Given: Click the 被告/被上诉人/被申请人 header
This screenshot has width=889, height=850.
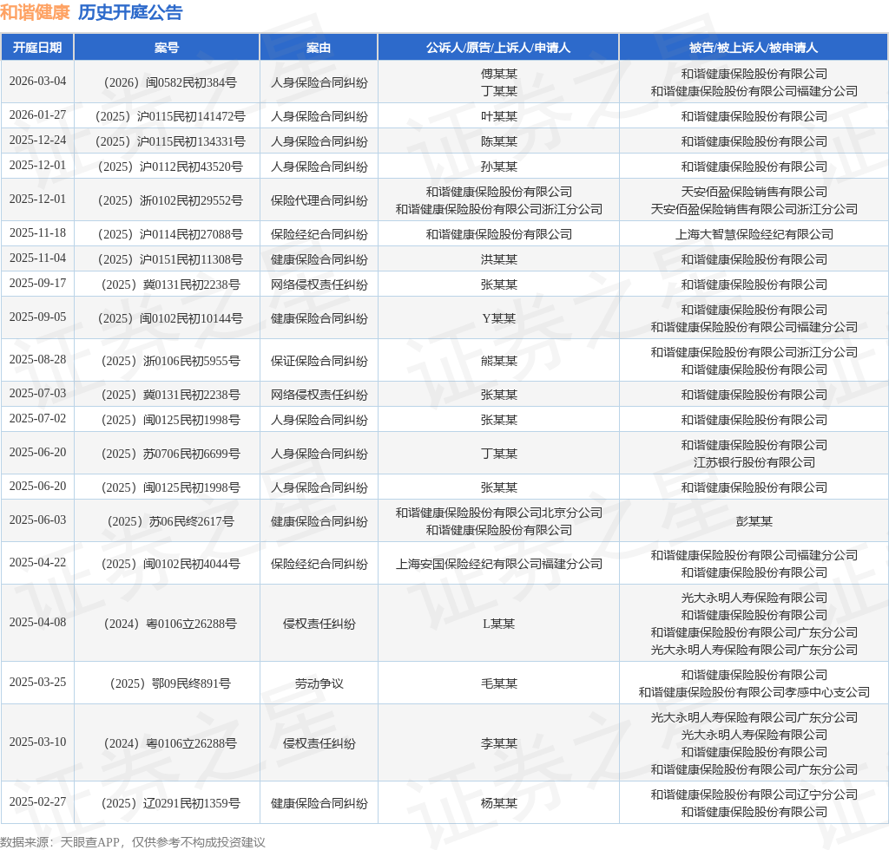Looking at the screenshot, I should [754, 48].
